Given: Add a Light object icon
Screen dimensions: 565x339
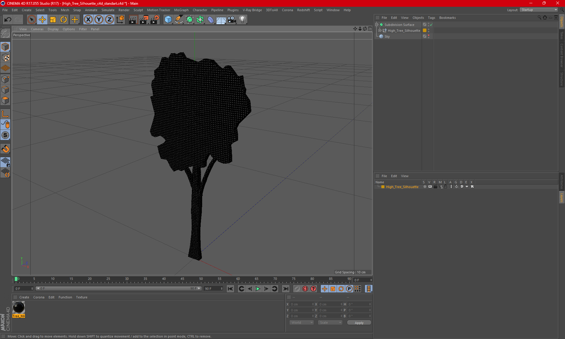Looking at the screenshot, I should coord(242,20).
